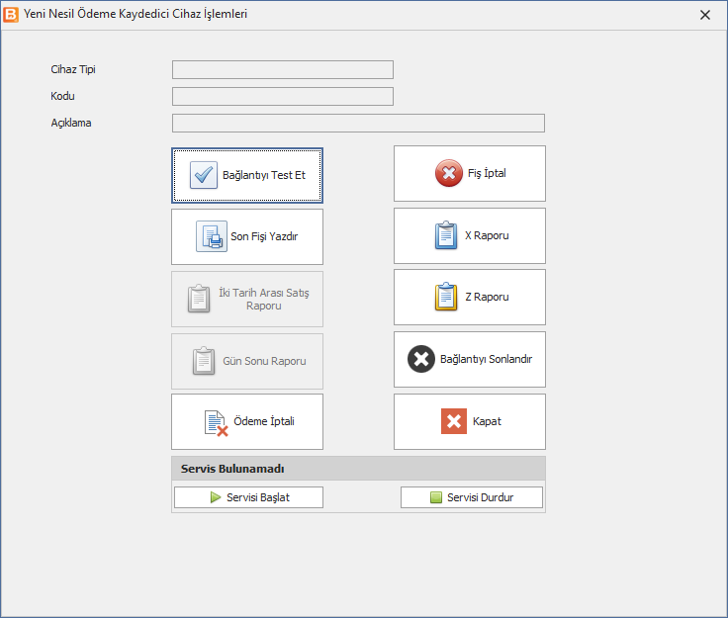This screenshot has width=728, height=618.
Task: End connection with Bağlantıyı Sonlandır
Action: click(470, 359)
